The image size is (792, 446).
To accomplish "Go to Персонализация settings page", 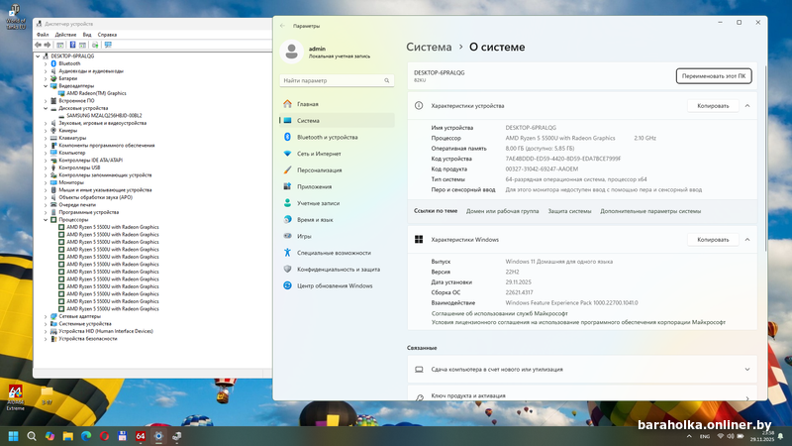I will click(319, 169).
